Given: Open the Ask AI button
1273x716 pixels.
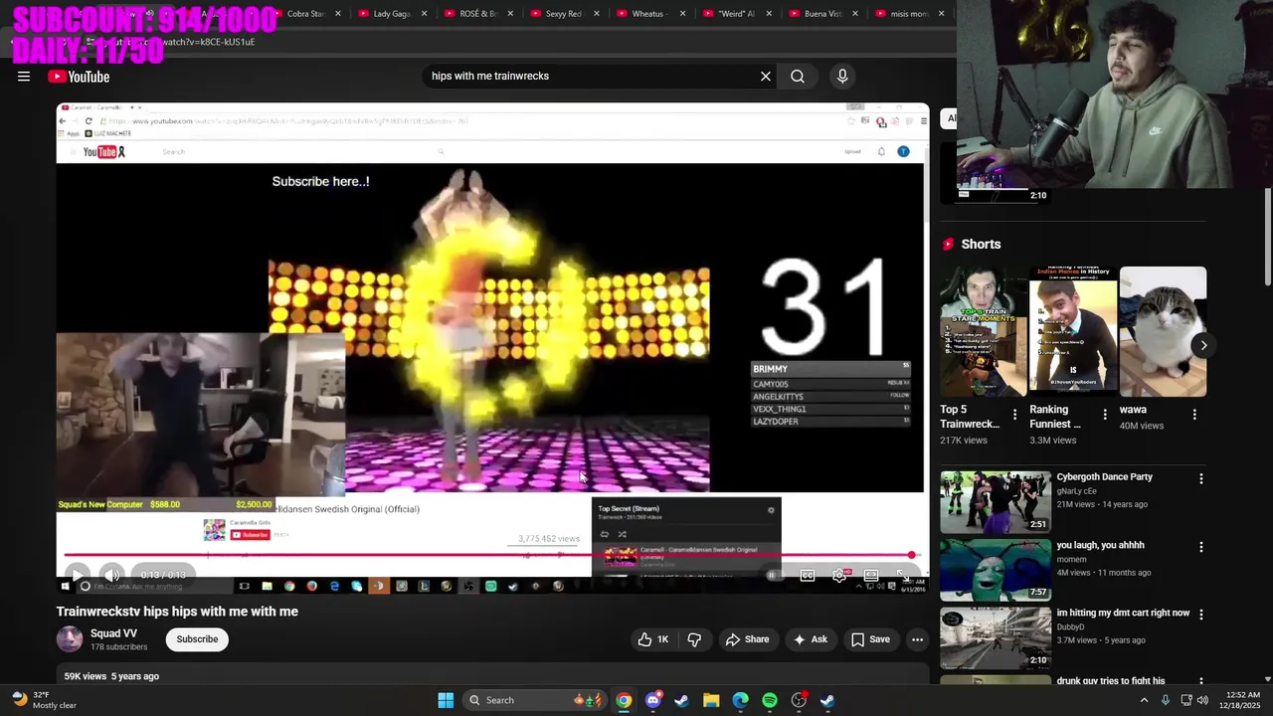Looking at the screenshot, I should click(x=810, y=639).
